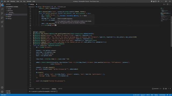
Task: Open the Search view in activity bar
Action: coord(2,9)
